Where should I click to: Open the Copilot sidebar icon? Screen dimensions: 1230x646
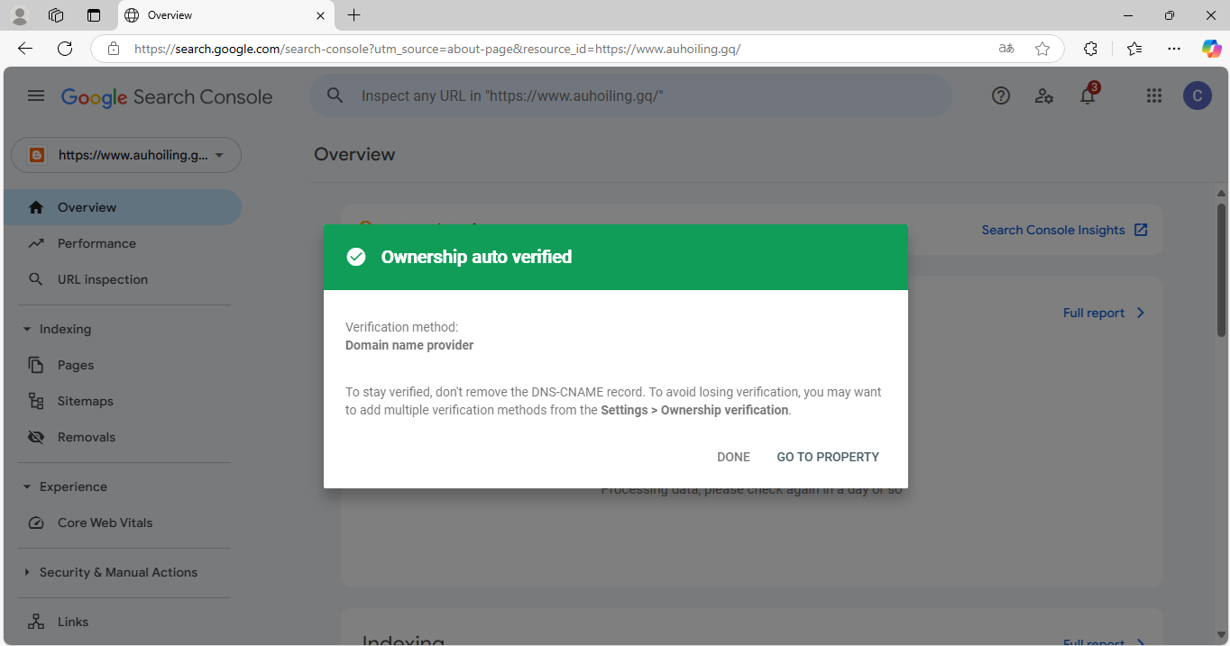(1212, 49)
